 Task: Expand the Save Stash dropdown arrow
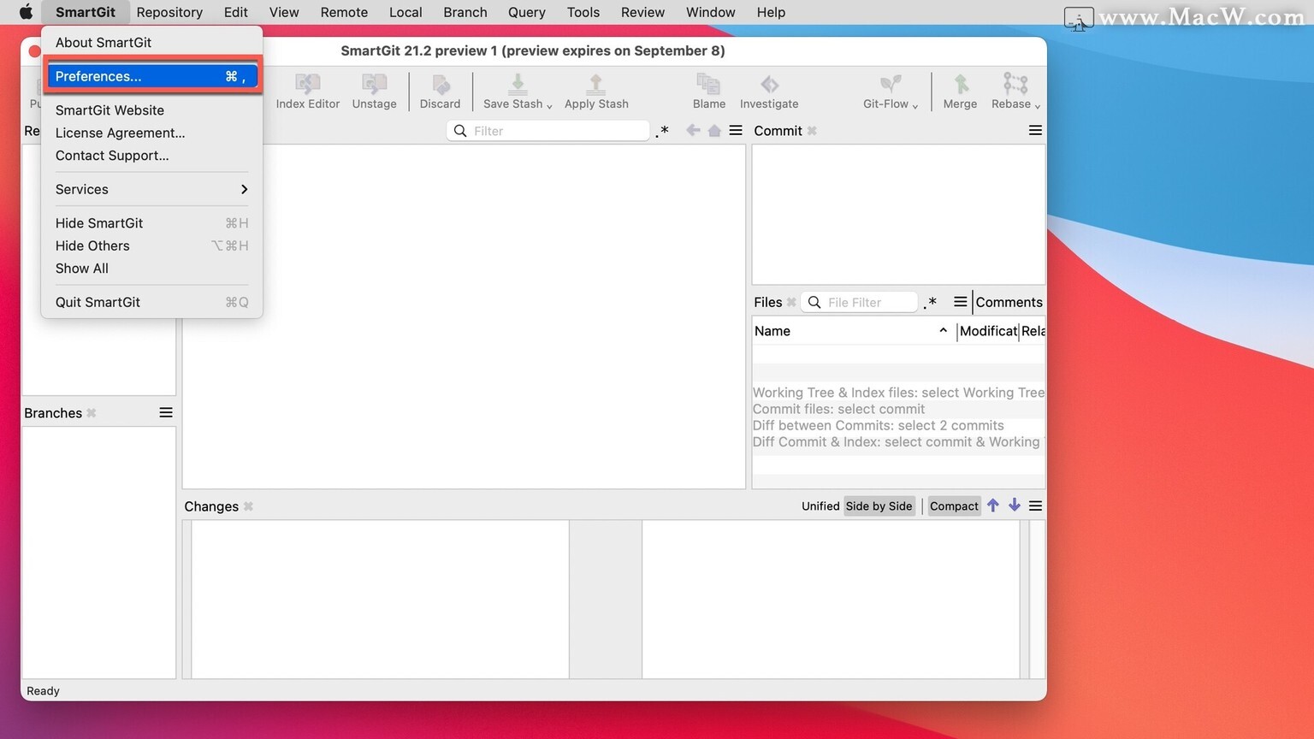click(549, 105)
